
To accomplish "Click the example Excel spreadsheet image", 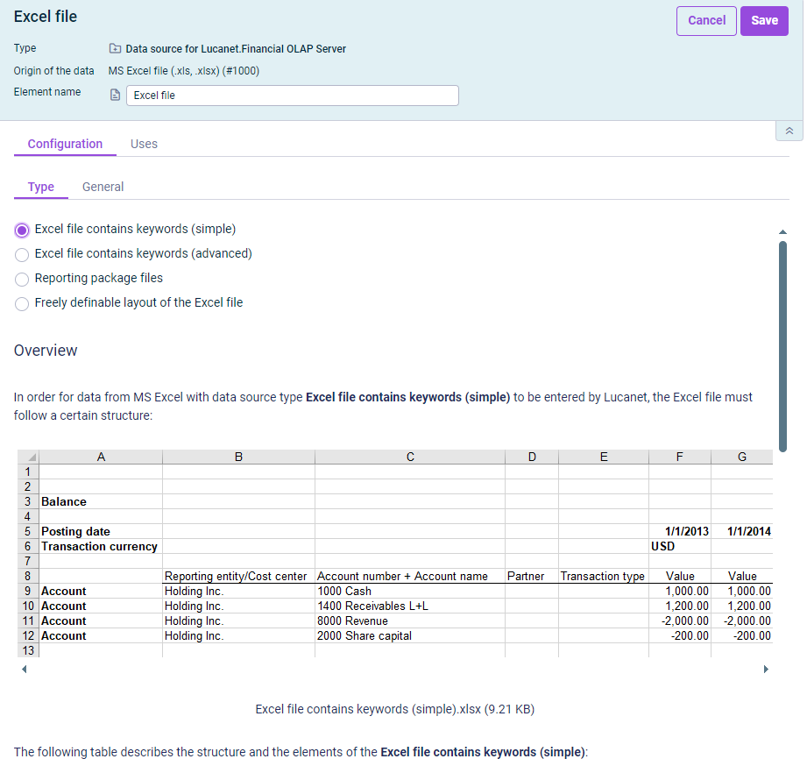I will coord(395,553).
